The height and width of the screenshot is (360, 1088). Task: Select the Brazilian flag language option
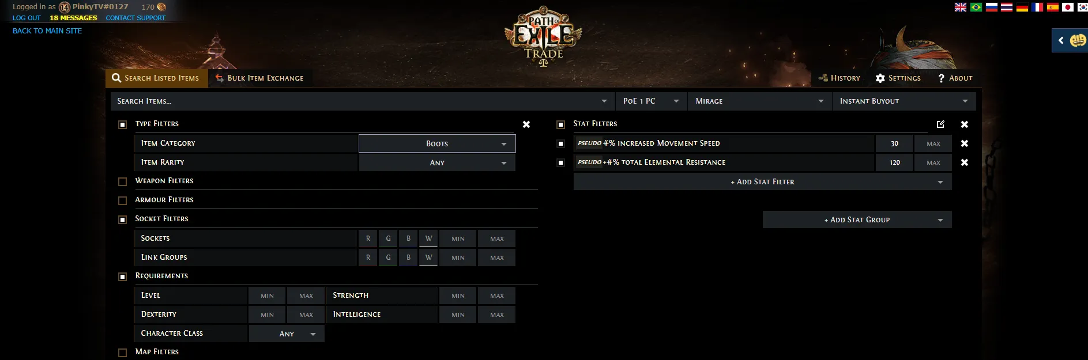[976, 7]
